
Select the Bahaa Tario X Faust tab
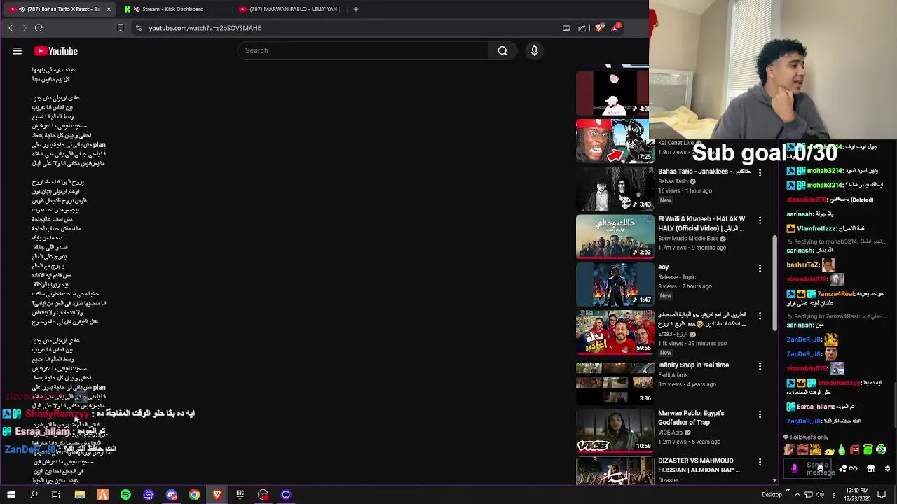(x=59, y=9)
